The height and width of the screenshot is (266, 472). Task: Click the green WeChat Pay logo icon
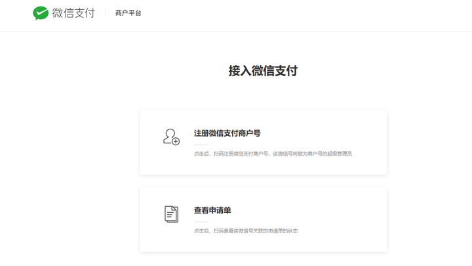tap(41, 13)
